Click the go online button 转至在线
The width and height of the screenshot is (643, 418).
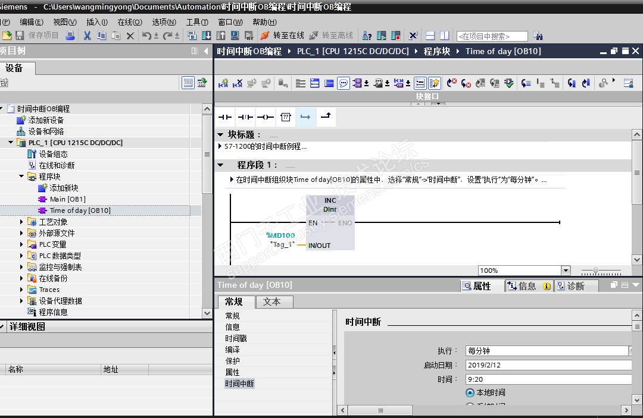[283, 36]
